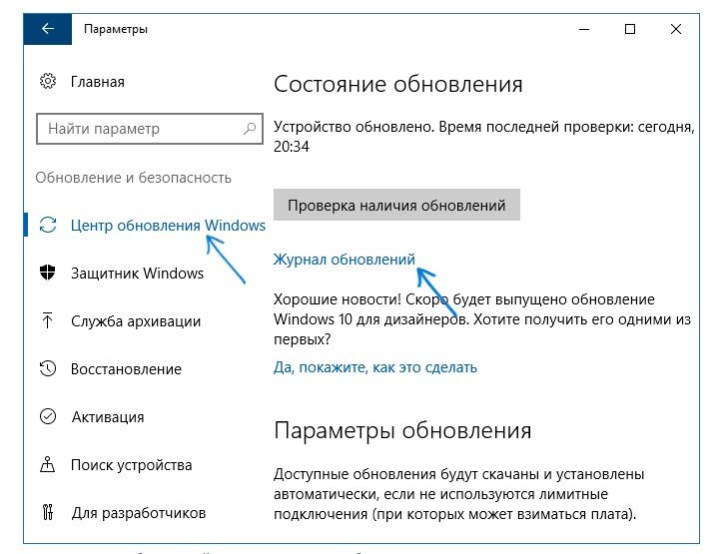
Task: Click the Центр обновления Windows sync icon
Action: point(48,225)
